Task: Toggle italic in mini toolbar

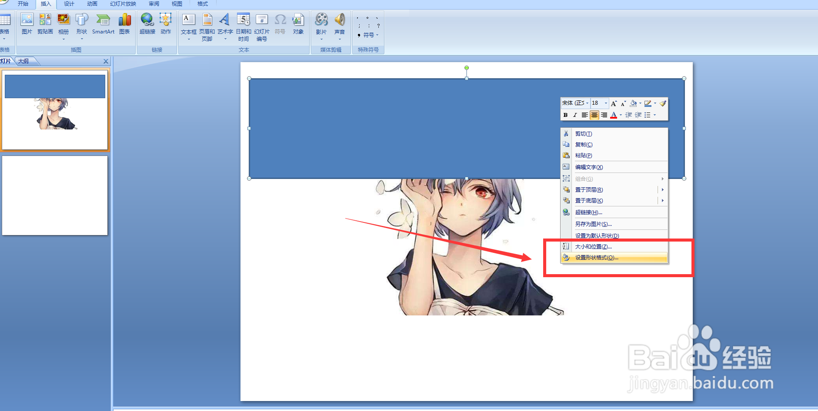Action: click(x=575, y=115)
